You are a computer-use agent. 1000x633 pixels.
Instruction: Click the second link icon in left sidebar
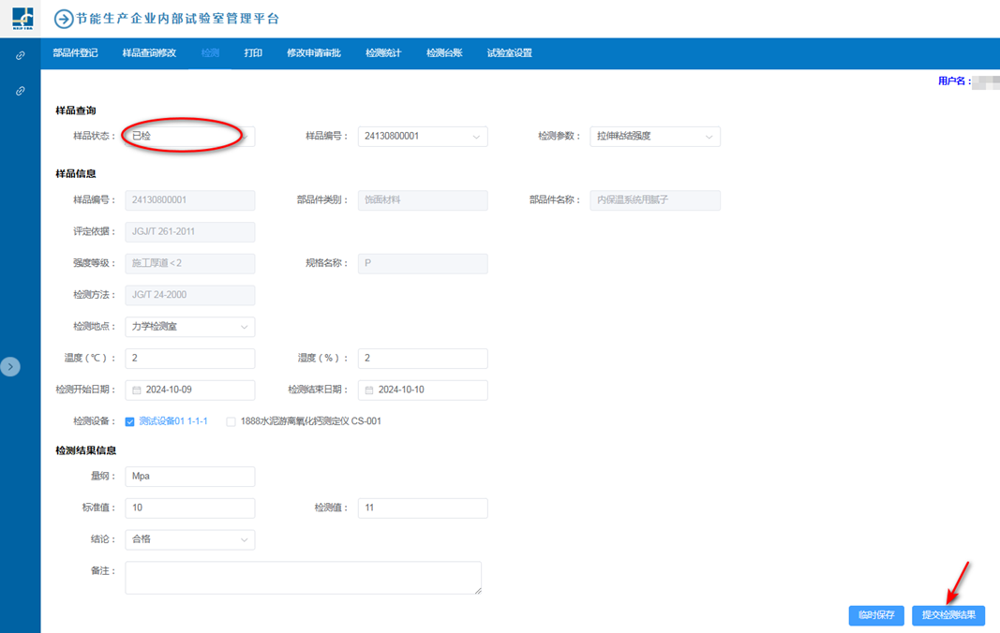(21, 91)
